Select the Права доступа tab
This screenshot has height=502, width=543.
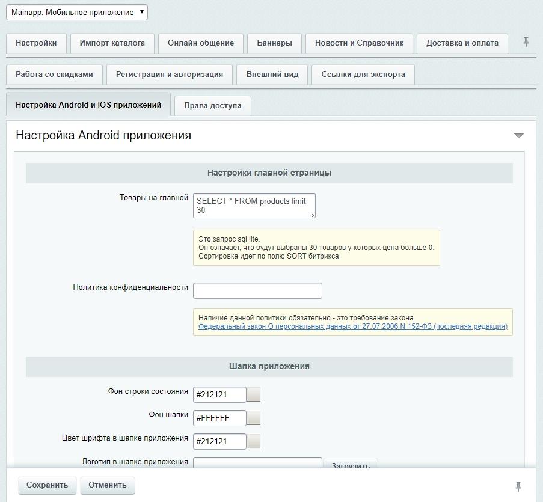coord(213,106)
